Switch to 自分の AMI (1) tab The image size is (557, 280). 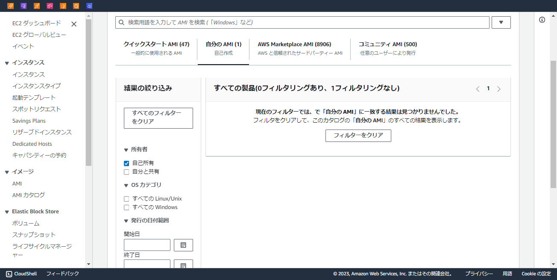pyautogui.click(x=223, y=49)
